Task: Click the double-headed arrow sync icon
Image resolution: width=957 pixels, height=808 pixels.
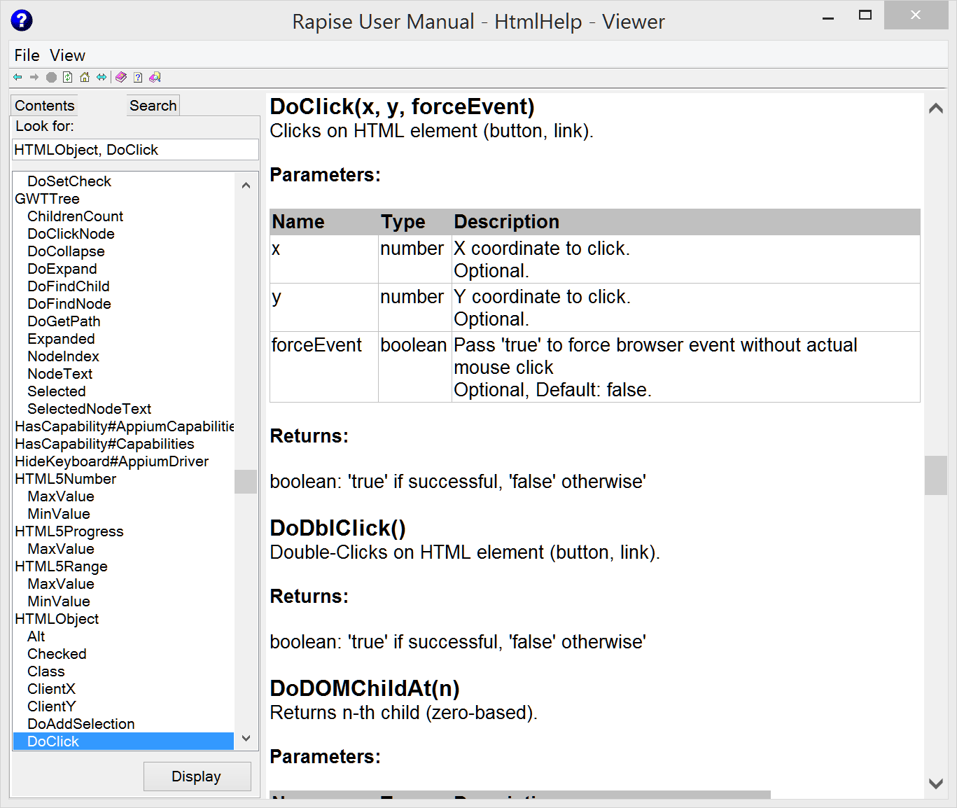Action: (102, 77)
